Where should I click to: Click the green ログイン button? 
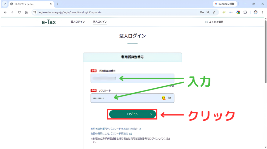tap(132, 114)
